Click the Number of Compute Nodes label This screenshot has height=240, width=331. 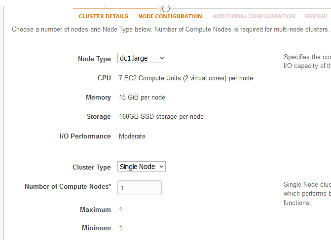(68, 186)
